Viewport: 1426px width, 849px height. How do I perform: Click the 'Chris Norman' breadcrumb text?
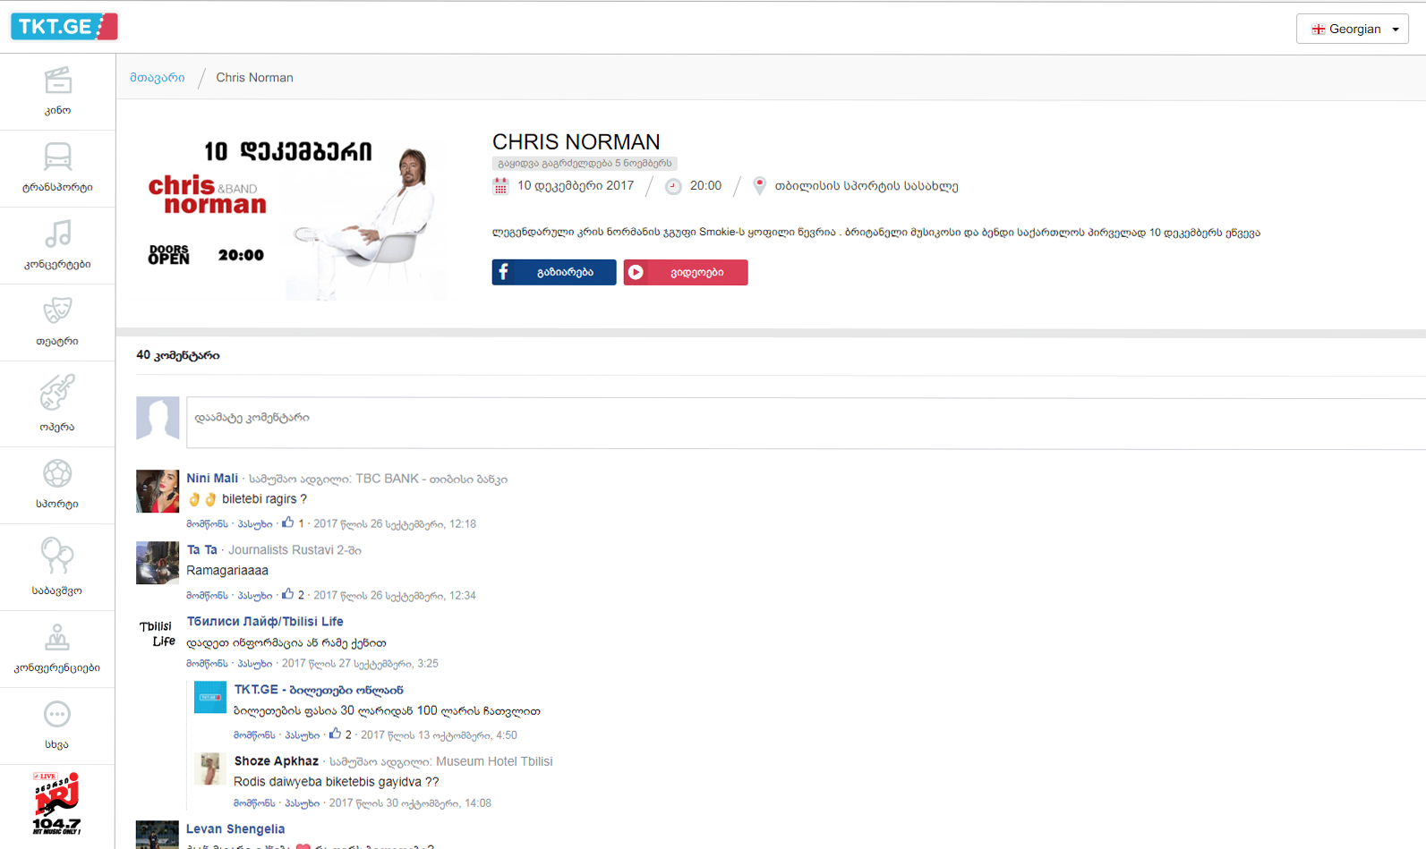point(254,78)
